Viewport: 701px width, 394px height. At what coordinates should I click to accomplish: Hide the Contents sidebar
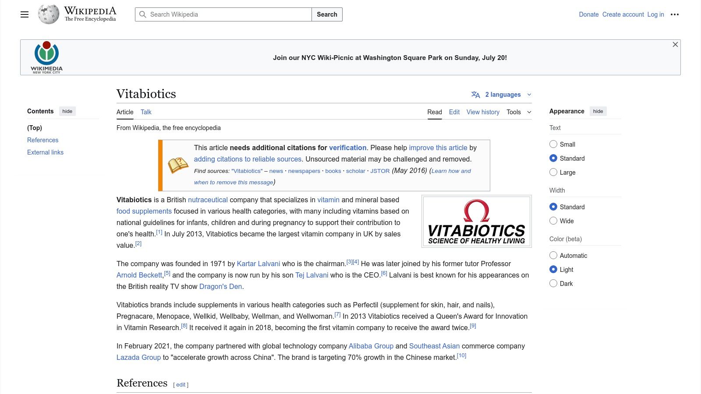coord(67,111)
